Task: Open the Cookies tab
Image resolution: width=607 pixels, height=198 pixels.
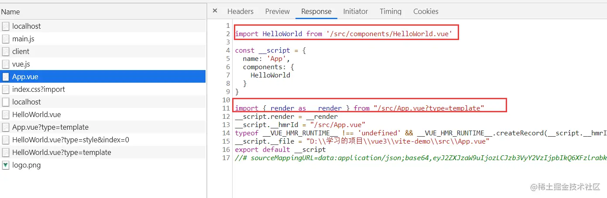Action: click(426, 11)
